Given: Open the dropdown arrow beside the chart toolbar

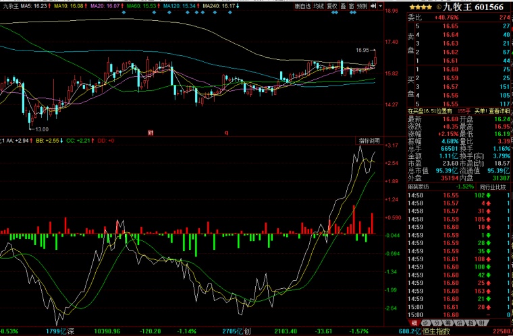Looking at the screenshot, I should coord(381,6).
